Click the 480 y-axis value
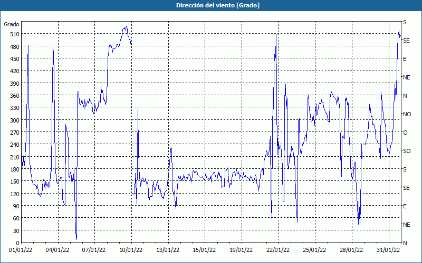Viewport: 422px width, 263px height. (x=15, y=47)
